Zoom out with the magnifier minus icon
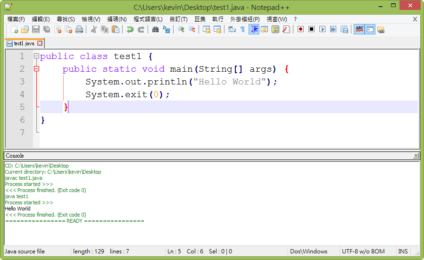The image size is (424, 260). (x=191, y=29)
